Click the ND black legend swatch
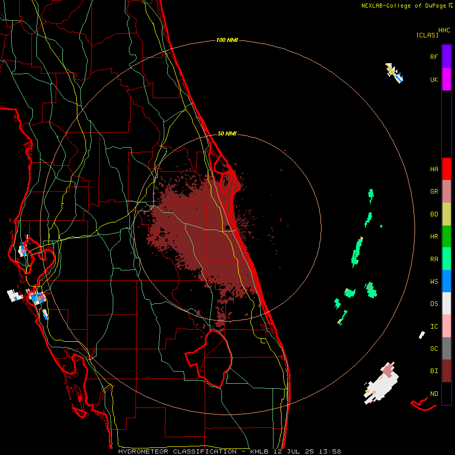Viewport: 455px width, 455px height. [446, 393]
